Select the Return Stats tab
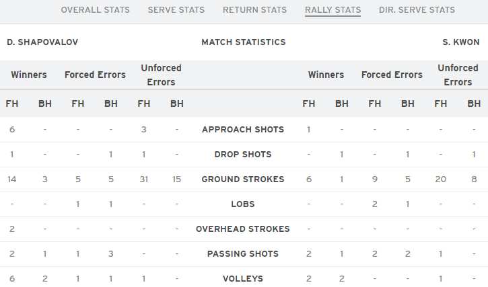The height and width of the screenshot is (287, 488). pos(254,10)
